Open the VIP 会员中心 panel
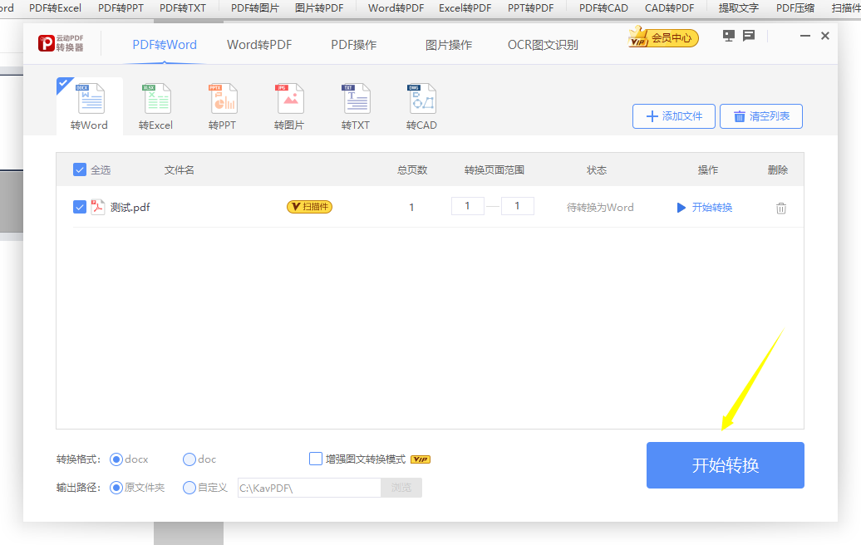861x545 pixels. (x=662, y=37)
